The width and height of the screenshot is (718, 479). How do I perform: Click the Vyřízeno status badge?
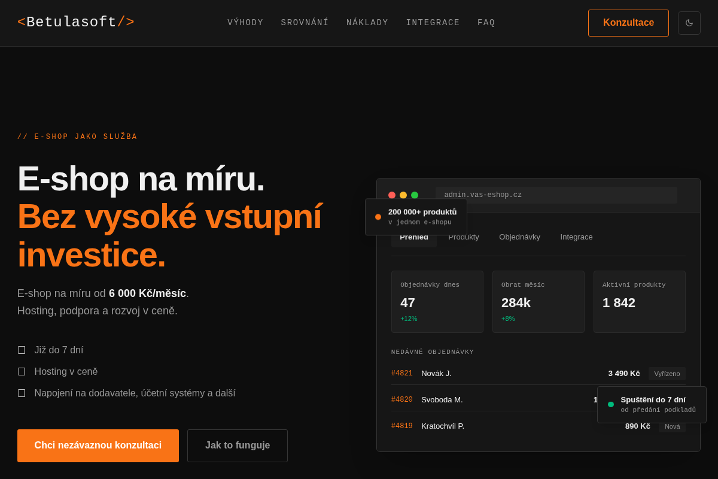coord(667,374)
